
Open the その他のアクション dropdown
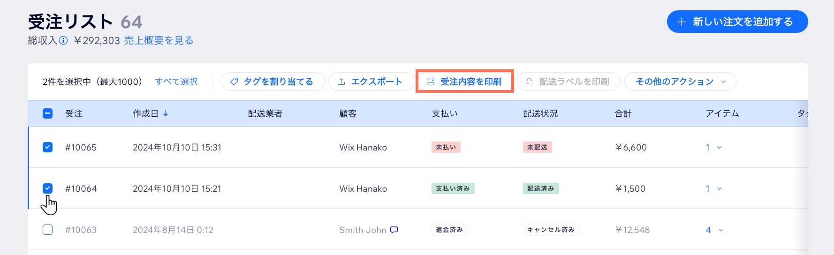(x=680, y=82)
